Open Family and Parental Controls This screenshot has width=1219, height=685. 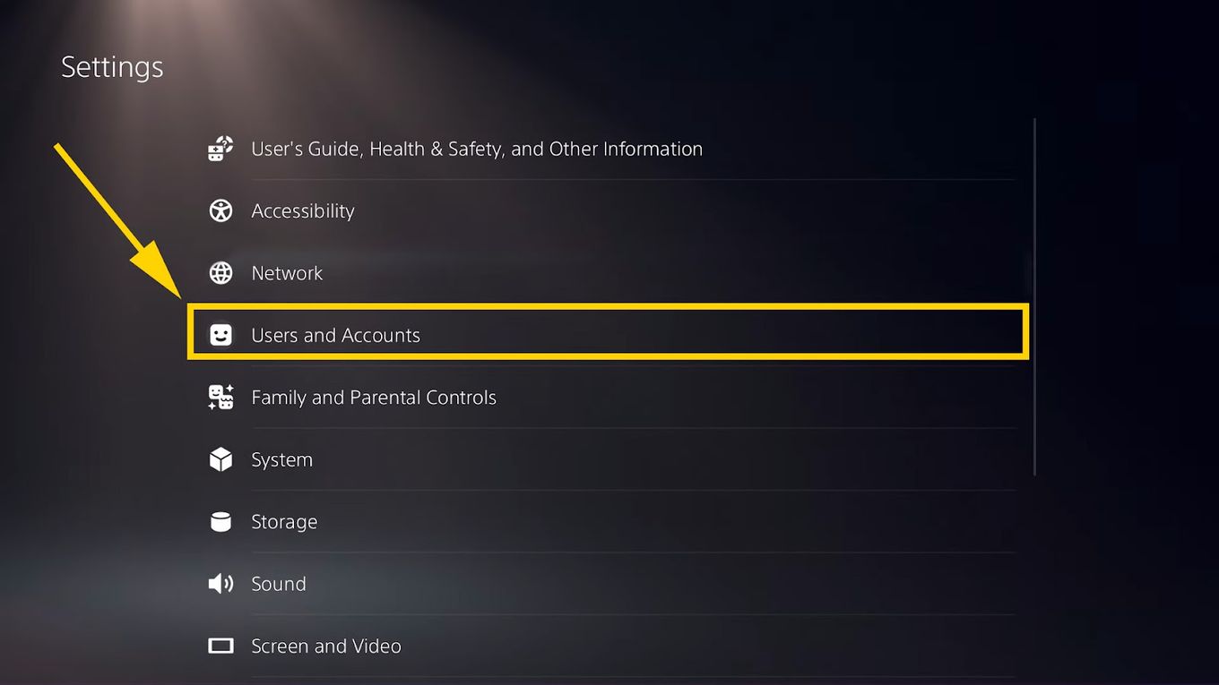[374, 397]
